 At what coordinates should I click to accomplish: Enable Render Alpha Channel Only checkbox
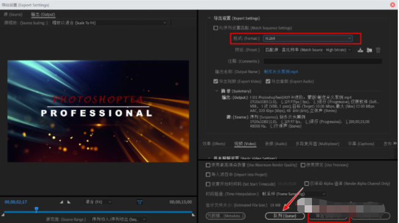coord(306,183)
